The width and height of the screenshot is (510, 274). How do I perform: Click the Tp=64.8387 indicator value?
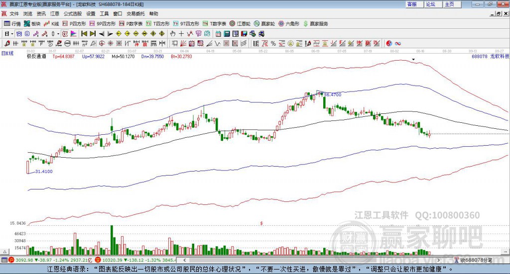click(x=63, y=56)
